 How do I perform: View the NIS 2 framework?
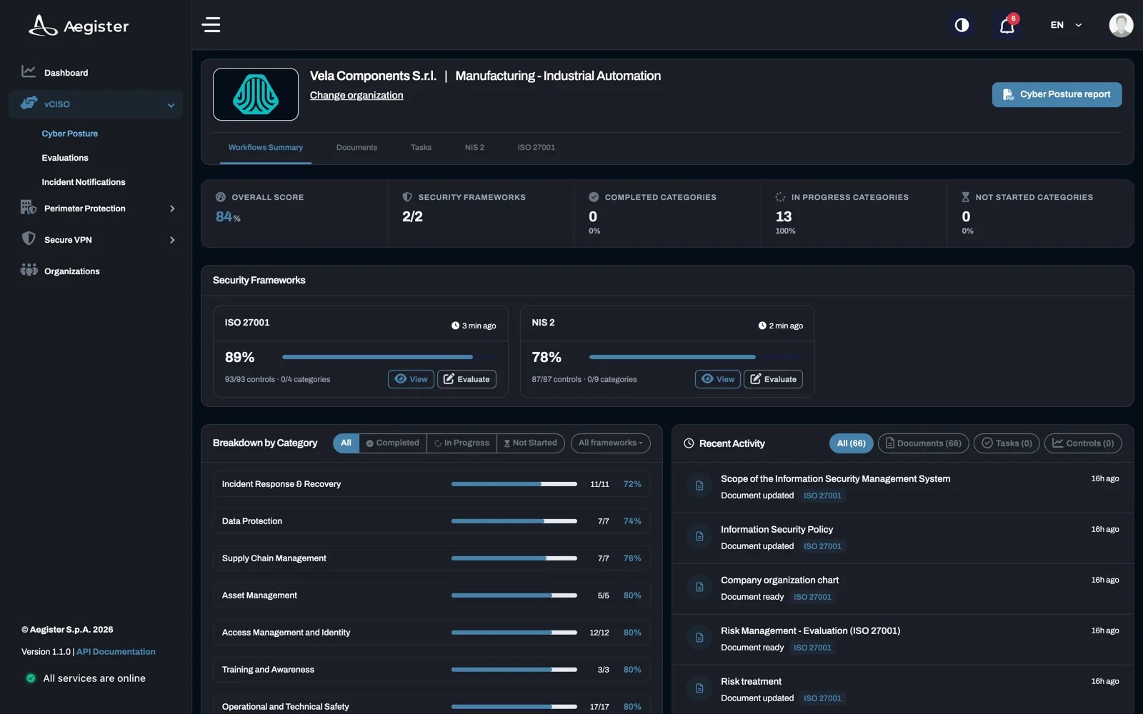click(718, 379)
